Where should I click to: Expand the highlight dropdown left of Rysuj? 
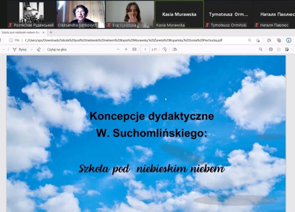(4, 49)
